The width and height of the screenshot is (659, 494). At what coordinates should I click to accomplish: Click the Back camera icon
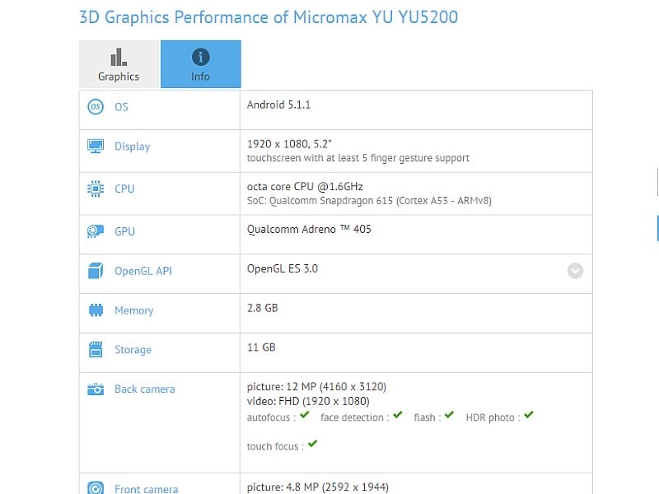pyautogui.click(x=96, y=389)
